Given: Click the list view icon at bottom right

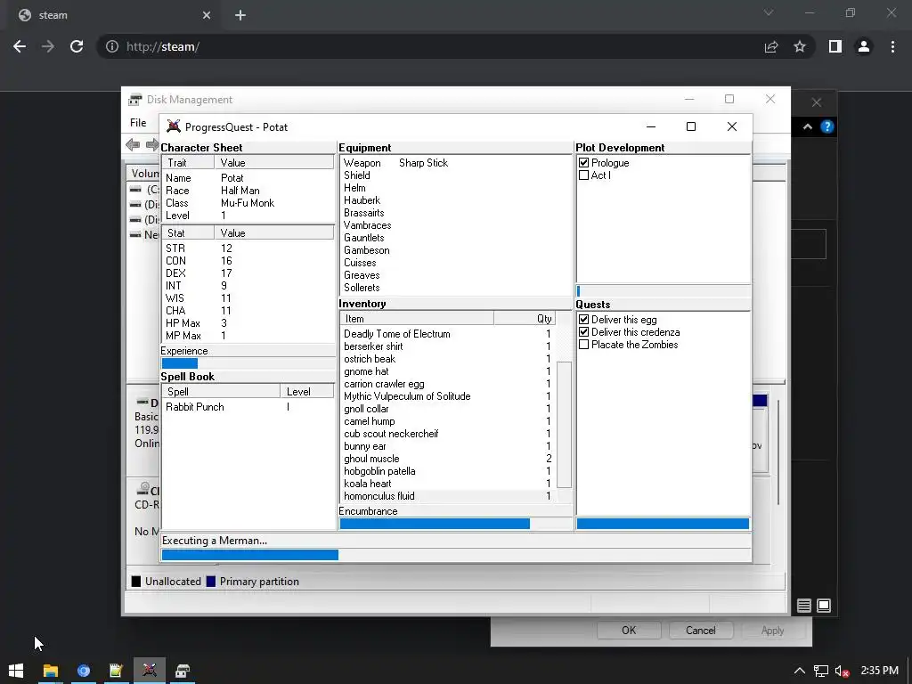Looking at the screenshot, I should 804,606.
